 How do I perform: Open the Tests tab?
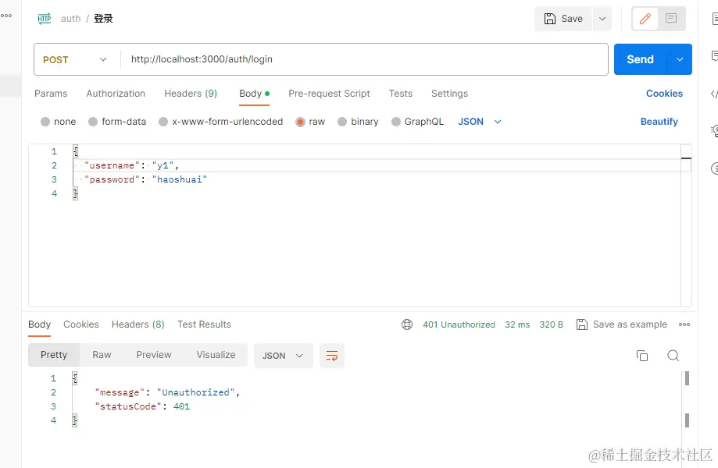coord(401,94)
